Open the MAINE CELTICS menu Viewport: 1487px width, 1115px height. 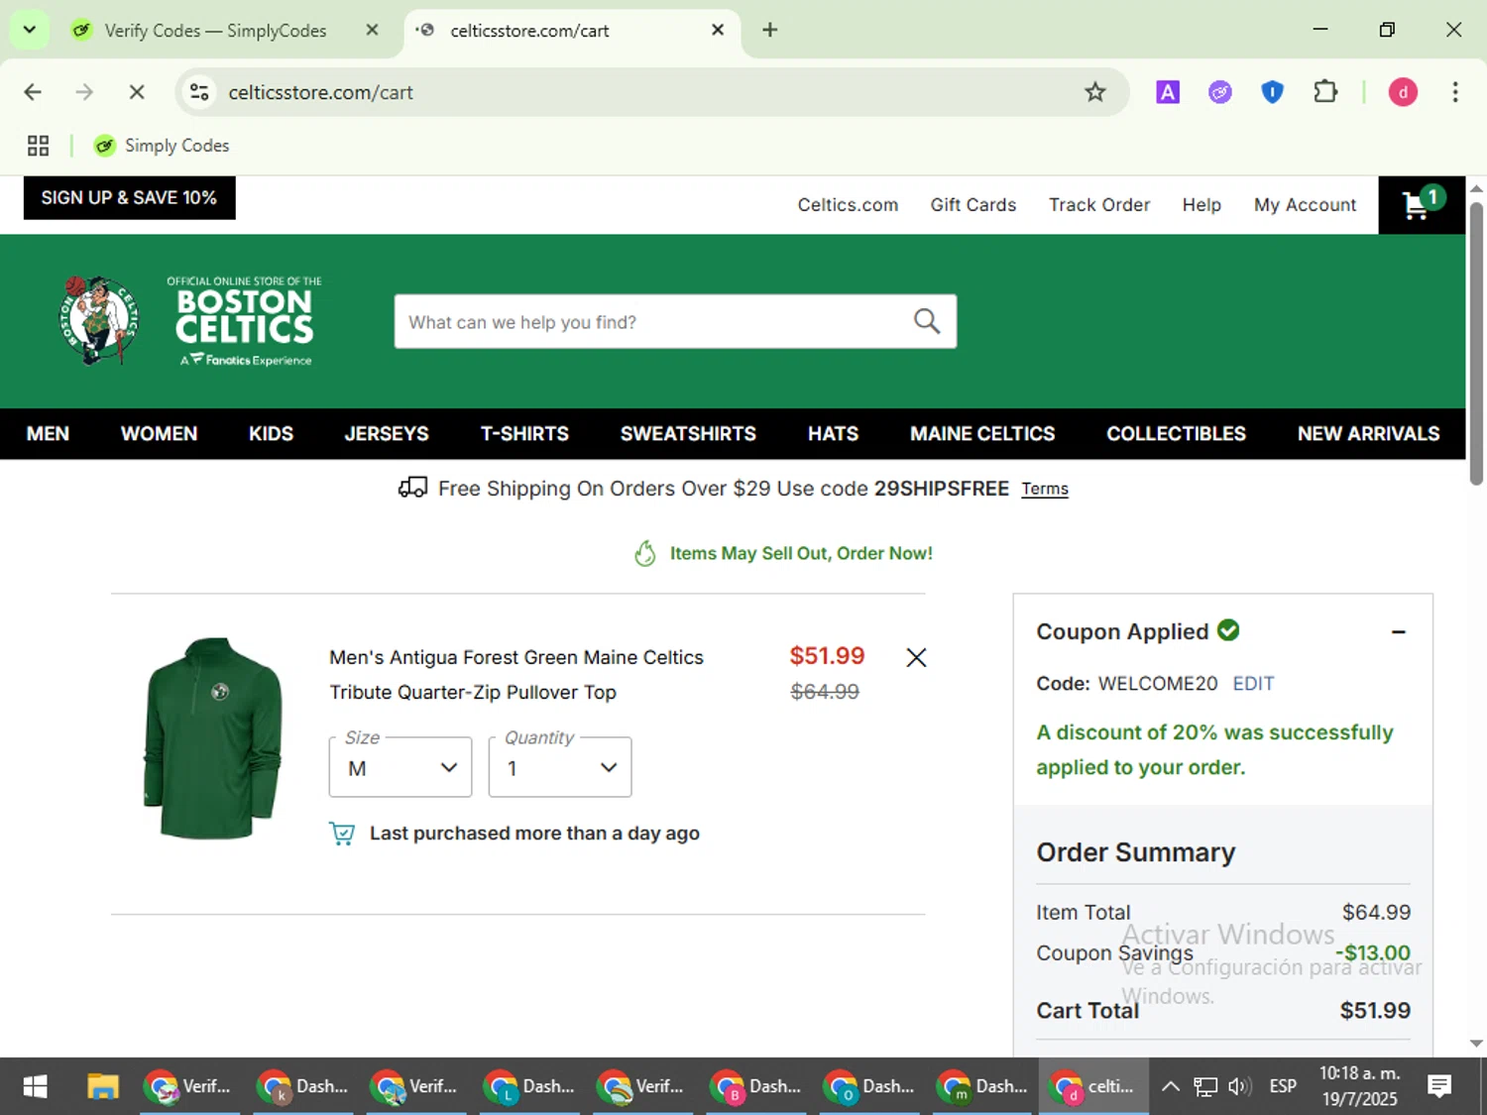click(982, 433)
